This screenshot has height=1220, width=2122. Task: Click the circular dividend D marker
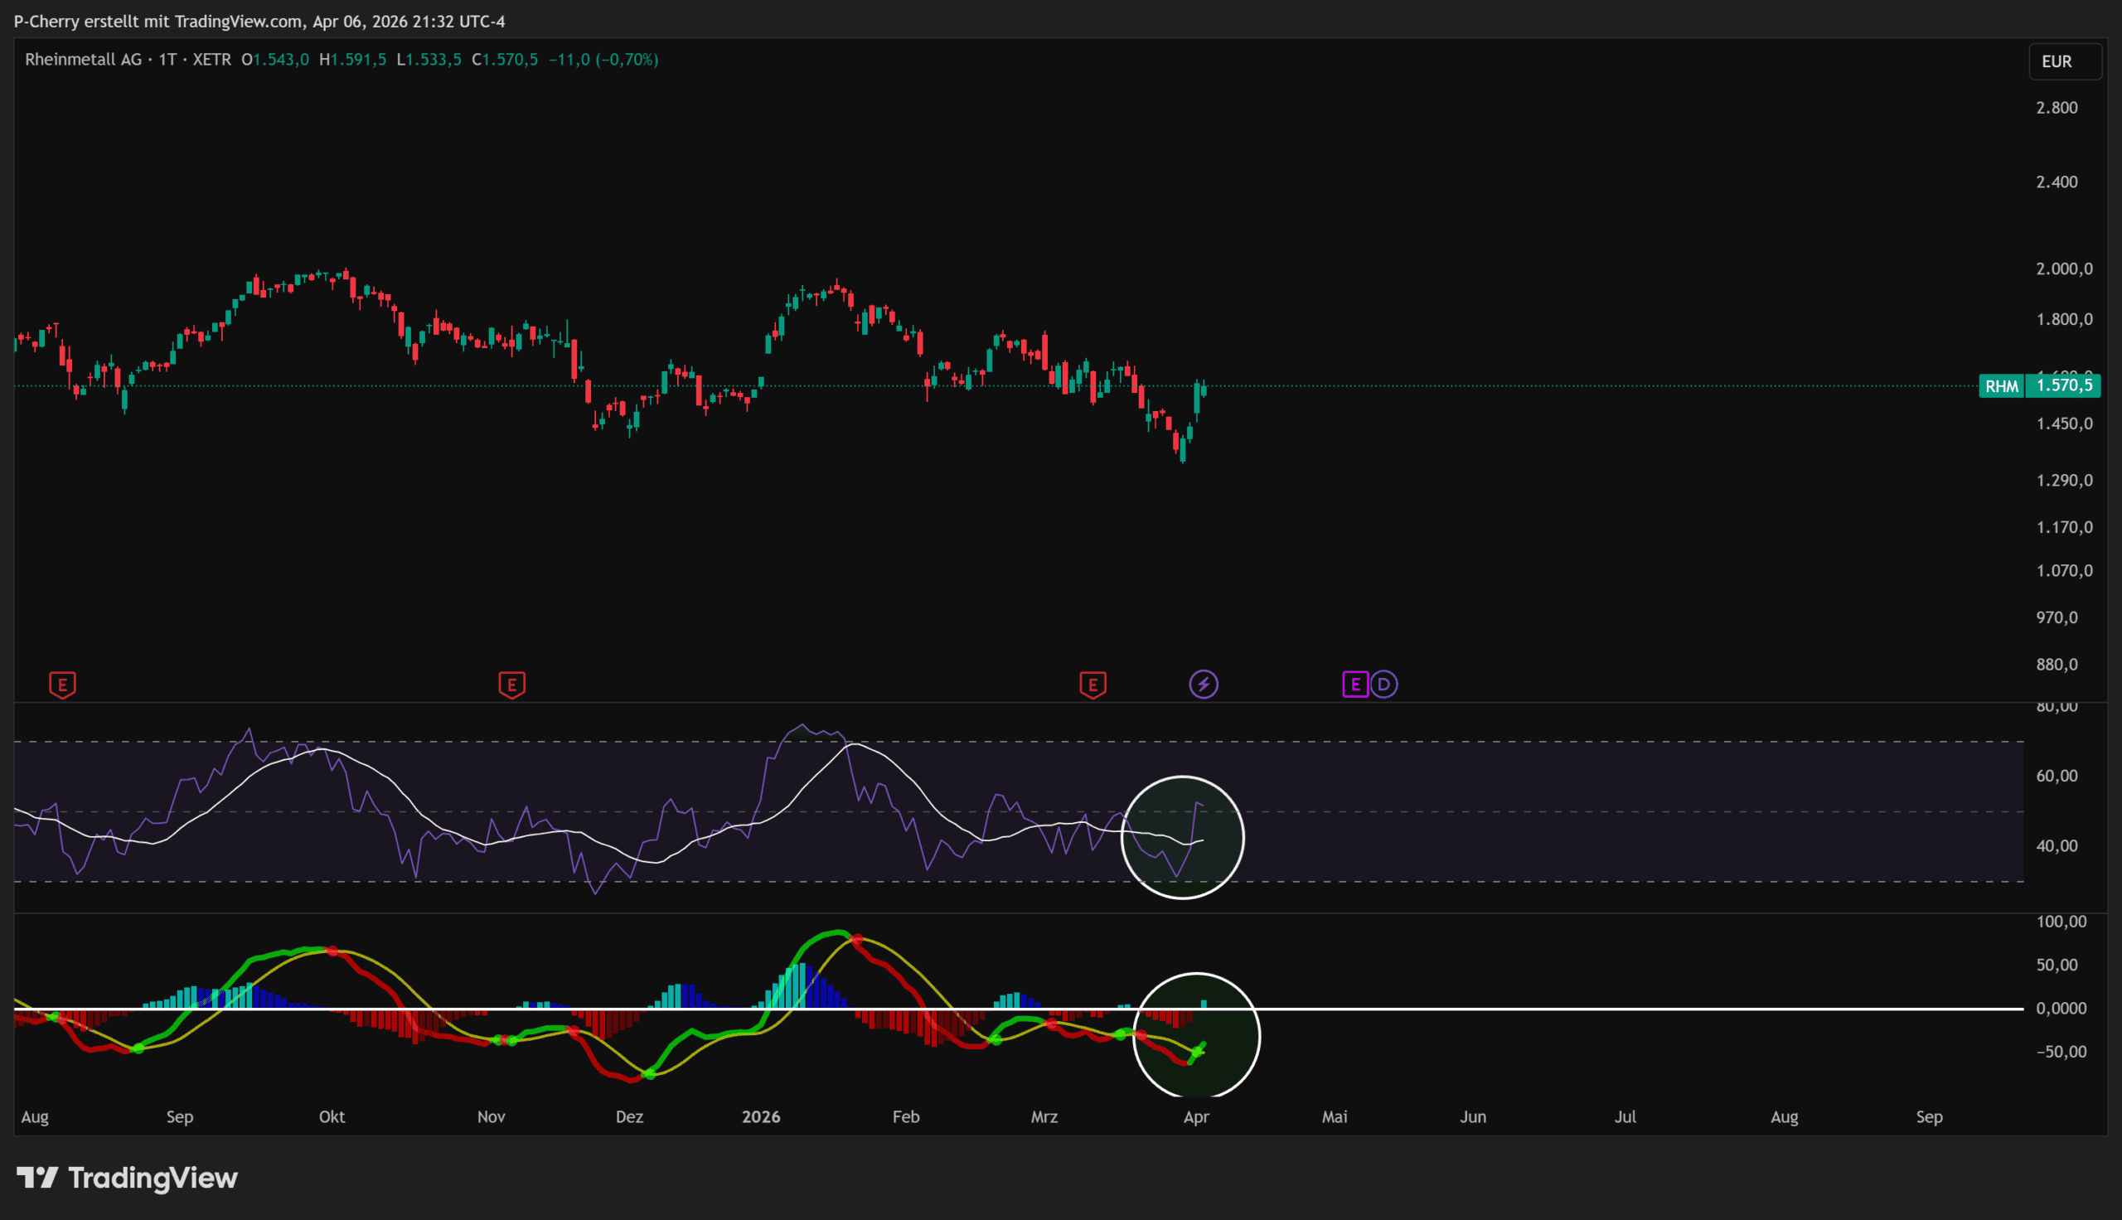click(1384, 685)
